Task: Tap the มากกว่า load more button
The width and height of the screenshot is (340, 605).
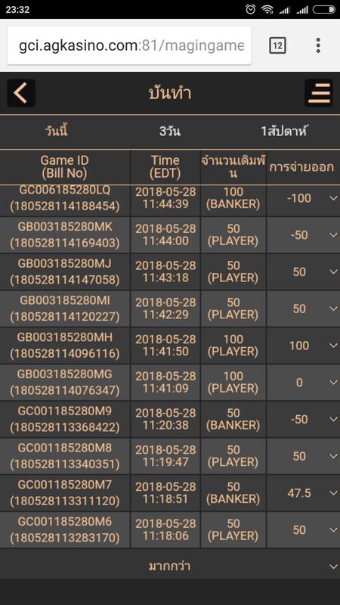Action: pyautogui.click(x=170, y=566)
